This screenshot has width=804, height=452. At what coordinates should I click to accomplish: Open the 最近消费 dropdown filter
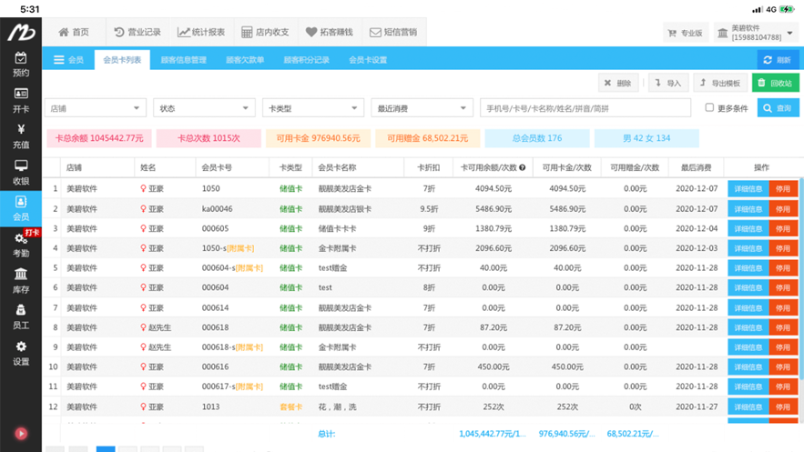(x=422, y=108)
